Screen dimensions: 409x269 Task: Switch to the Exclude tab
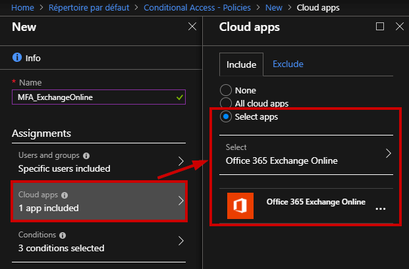288,64
